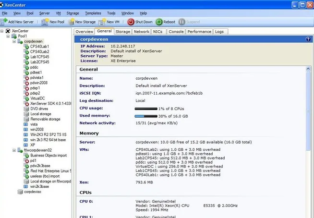Open the NICs tab

coord(157,32)
